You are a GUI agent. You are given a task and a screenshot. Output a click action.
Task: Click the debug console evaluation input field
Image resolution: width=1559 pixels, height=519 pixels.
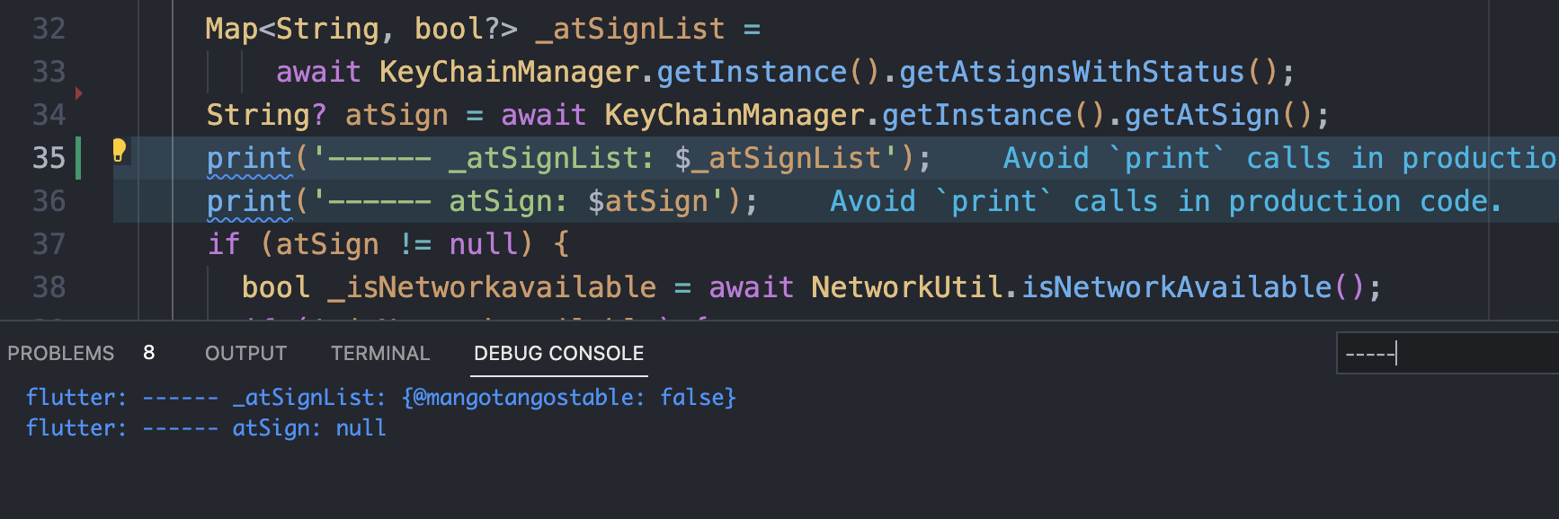pyautogui.click(x=1446, y=353)
